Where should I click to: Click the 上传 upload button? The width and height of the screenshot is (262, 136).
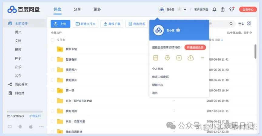(60, 24)
